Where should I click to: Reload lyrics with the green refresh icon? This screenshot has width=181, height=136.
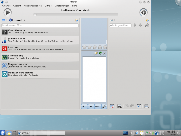coord(100,53)
